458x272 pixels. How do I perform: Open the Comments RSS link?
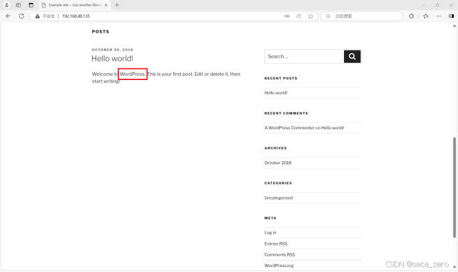point(279,255)
